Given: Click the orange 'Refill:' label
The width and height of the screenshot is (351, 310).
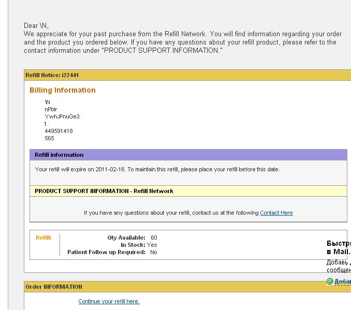Looking at the screenshot, I should pos(43,238).
